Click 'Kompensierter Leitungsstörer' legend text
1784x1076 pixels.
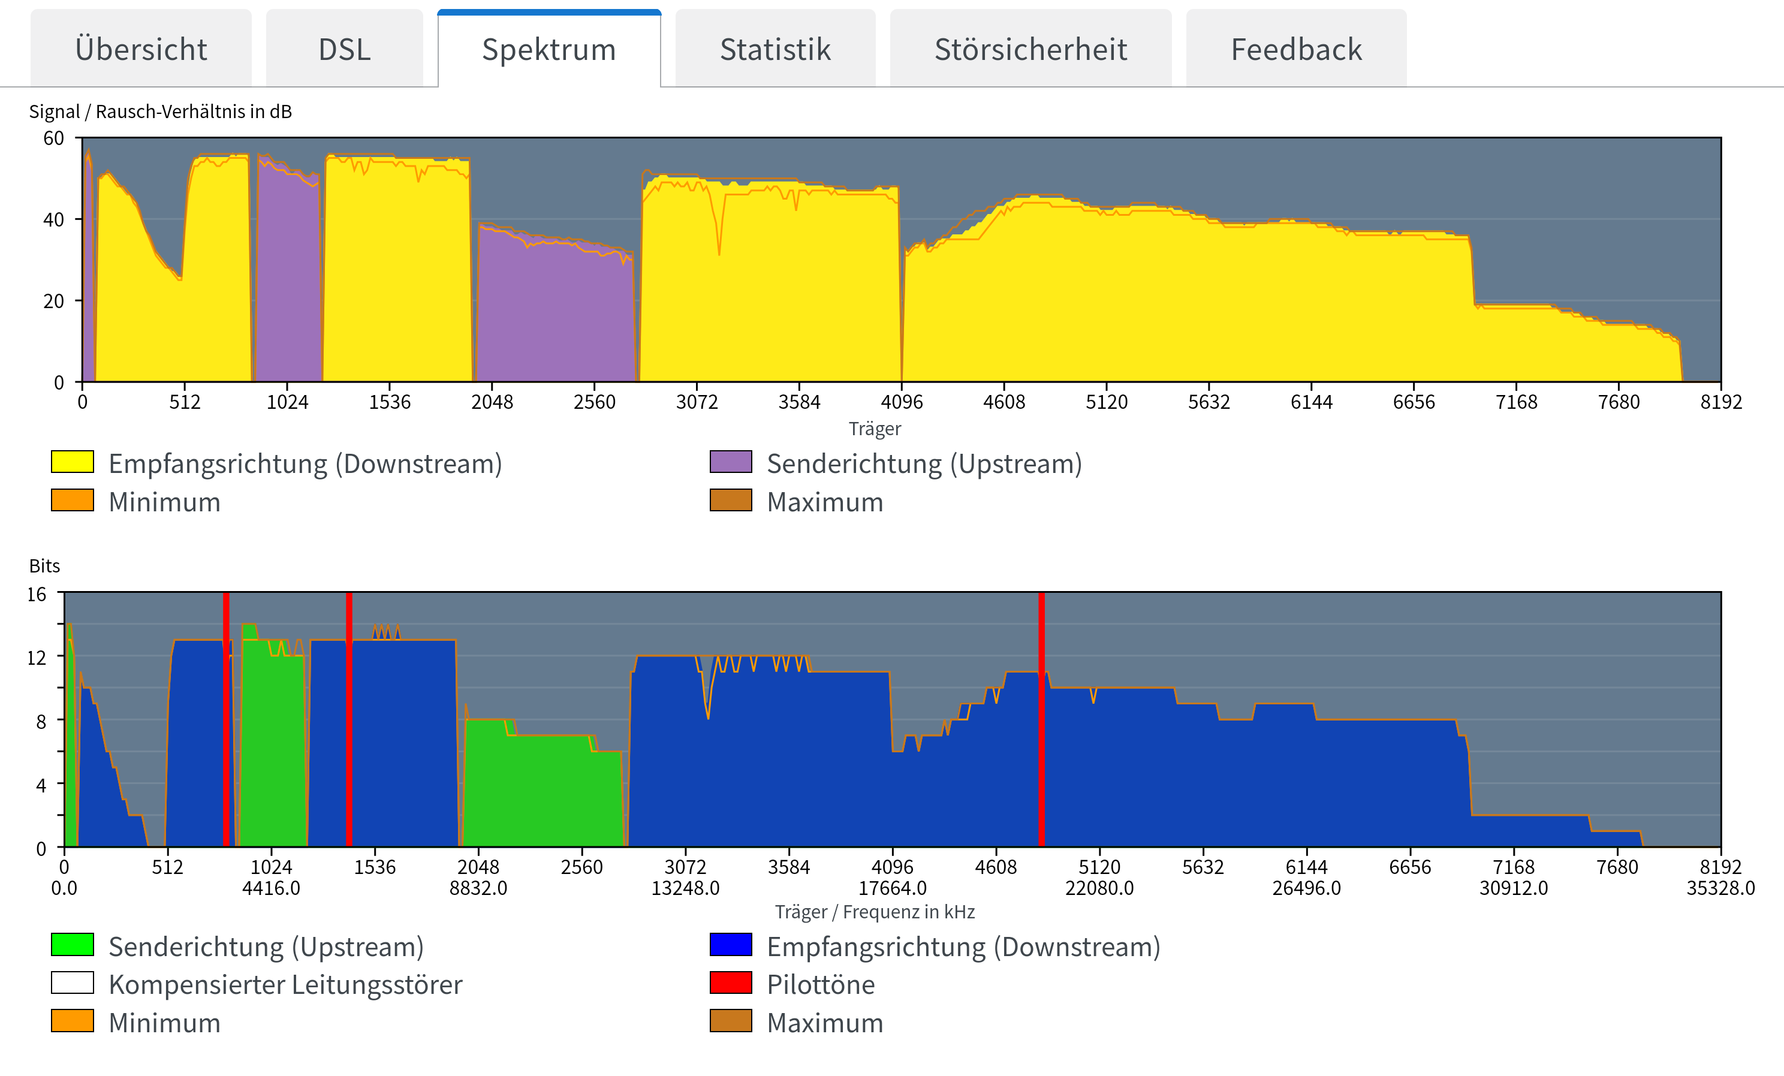(285, 985)
